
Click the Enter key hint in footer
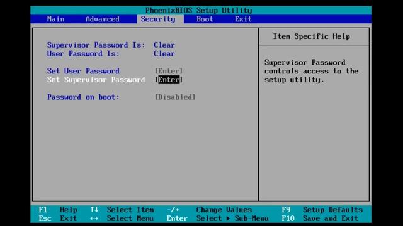point(177,218)
